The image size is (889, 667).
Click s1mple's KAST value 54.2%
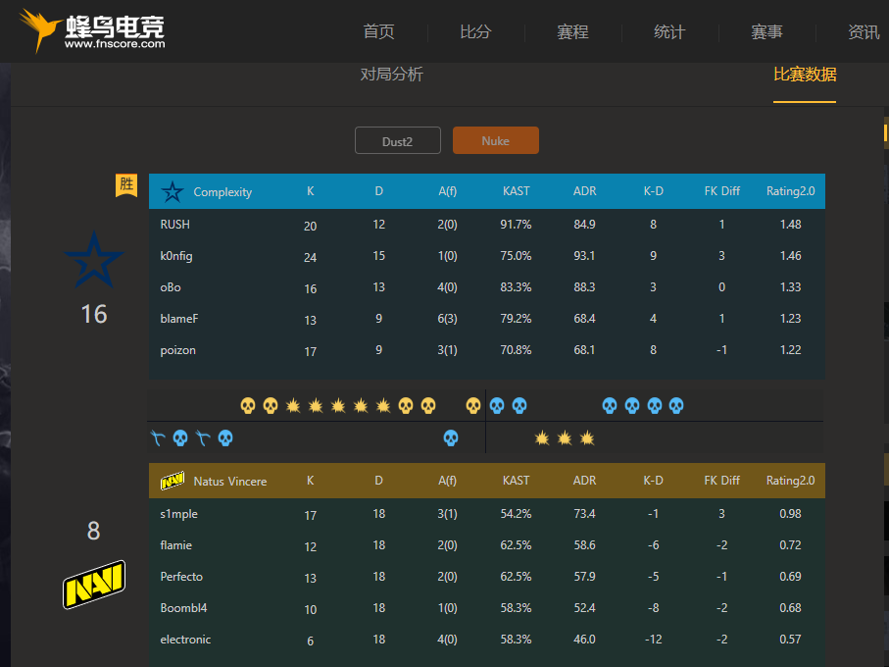click(516, 514)
